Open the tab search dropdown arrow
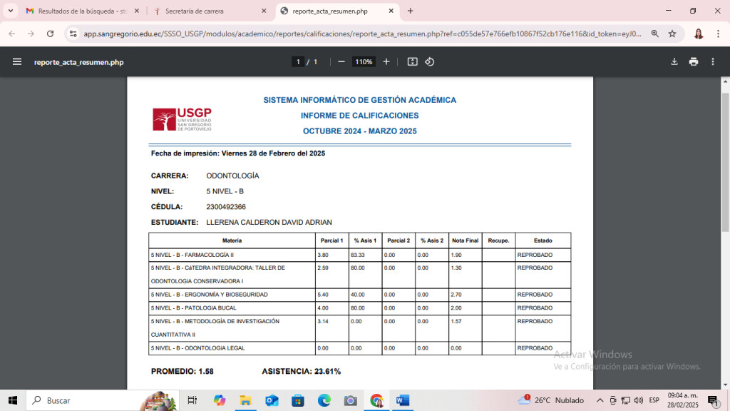 click(x=11, y=11)
